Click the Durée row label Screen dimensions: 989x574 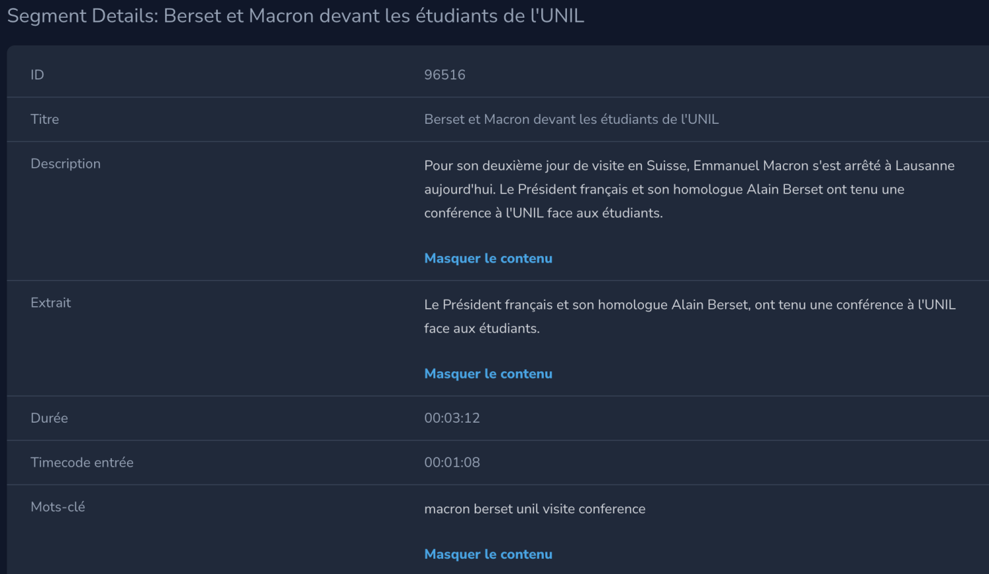(49, 417)
